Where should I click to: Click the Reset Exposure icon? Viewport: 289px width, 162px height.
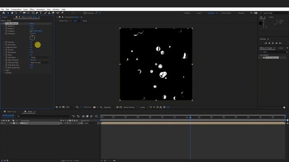(164, 107)
